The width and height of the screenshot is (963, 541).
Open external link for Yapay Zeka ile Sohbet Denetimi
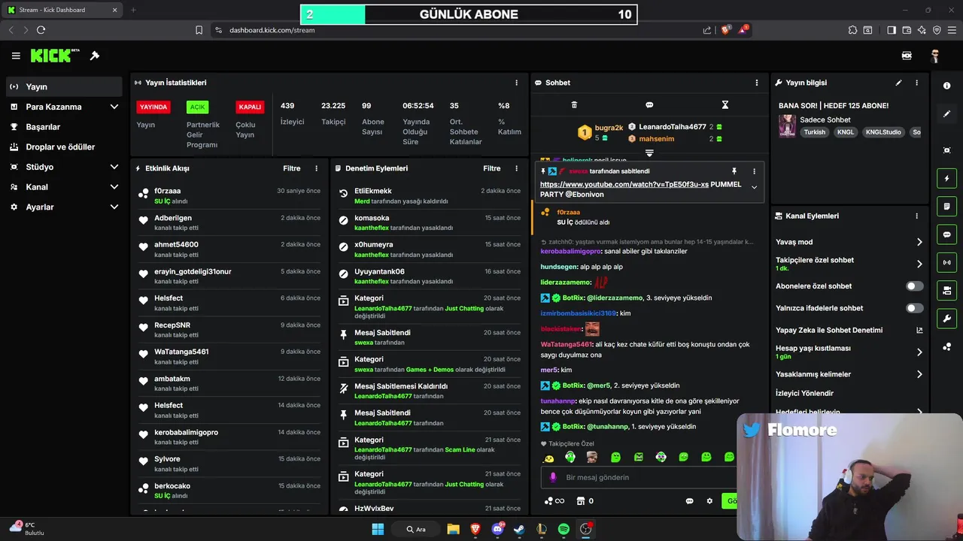point(919,330)
